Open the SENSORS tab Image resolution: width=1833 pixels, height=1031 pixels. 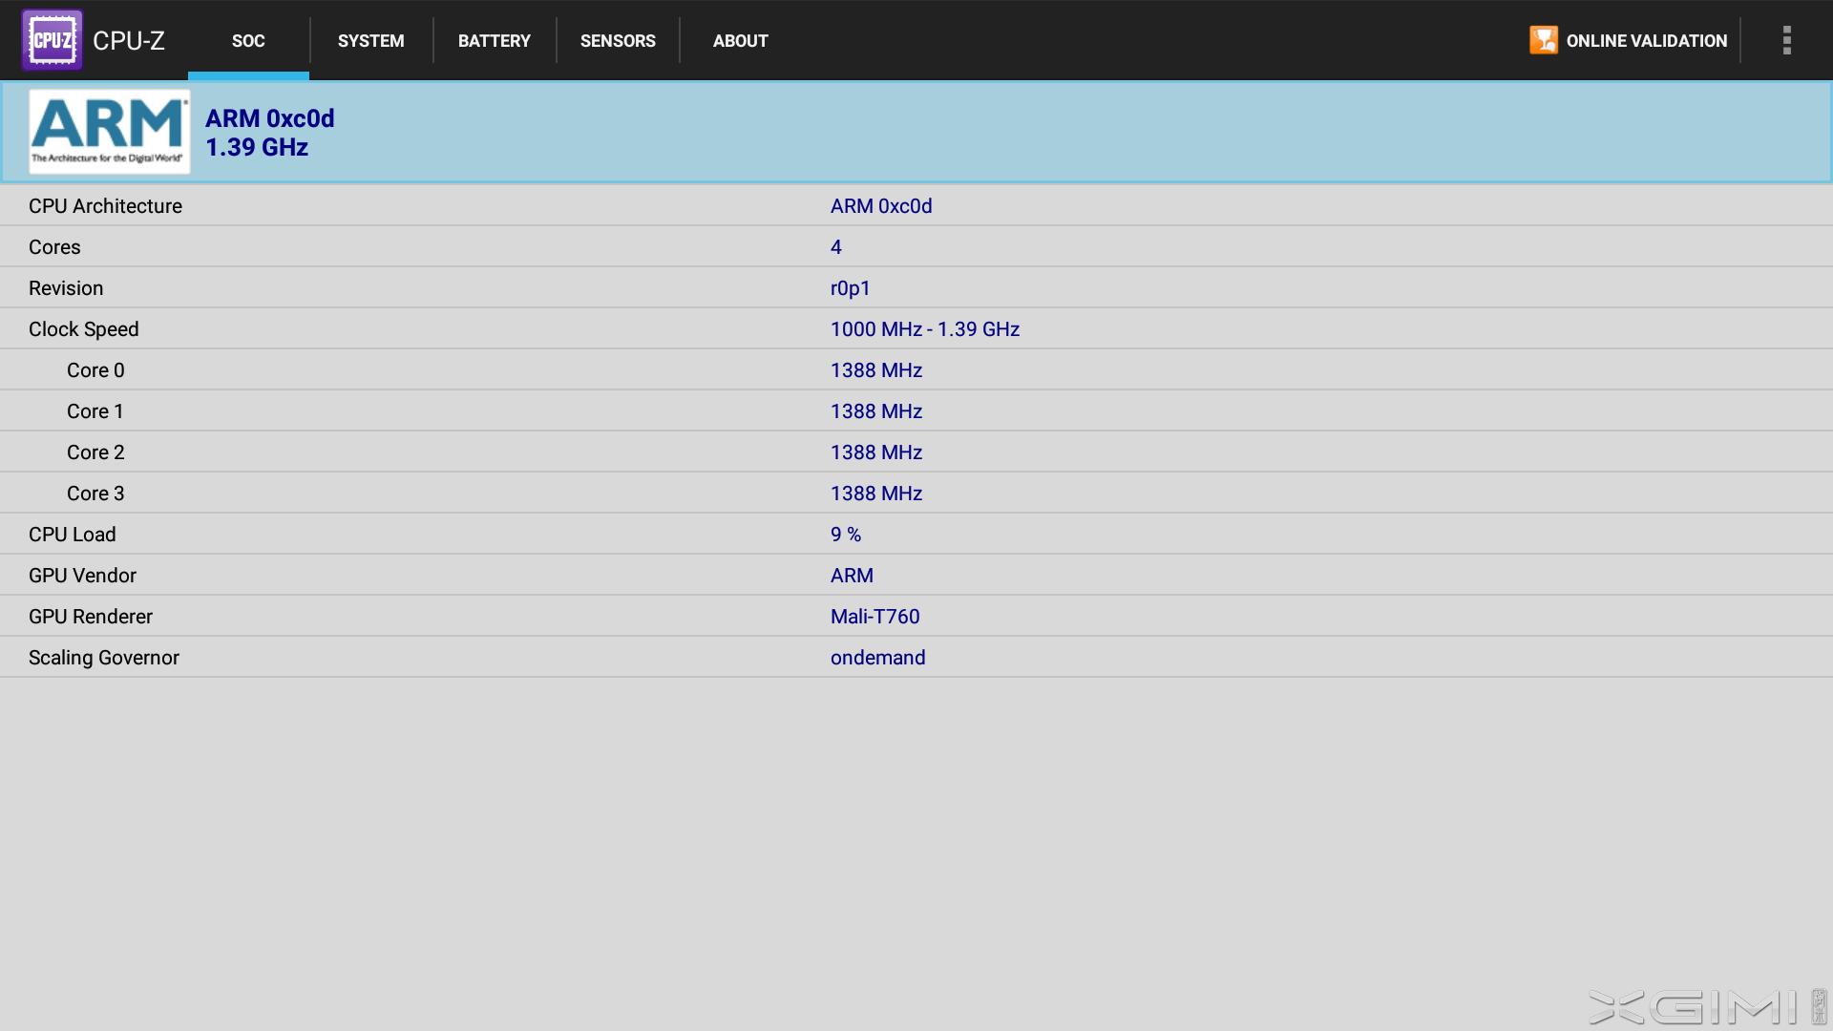[x=618, y=41]
